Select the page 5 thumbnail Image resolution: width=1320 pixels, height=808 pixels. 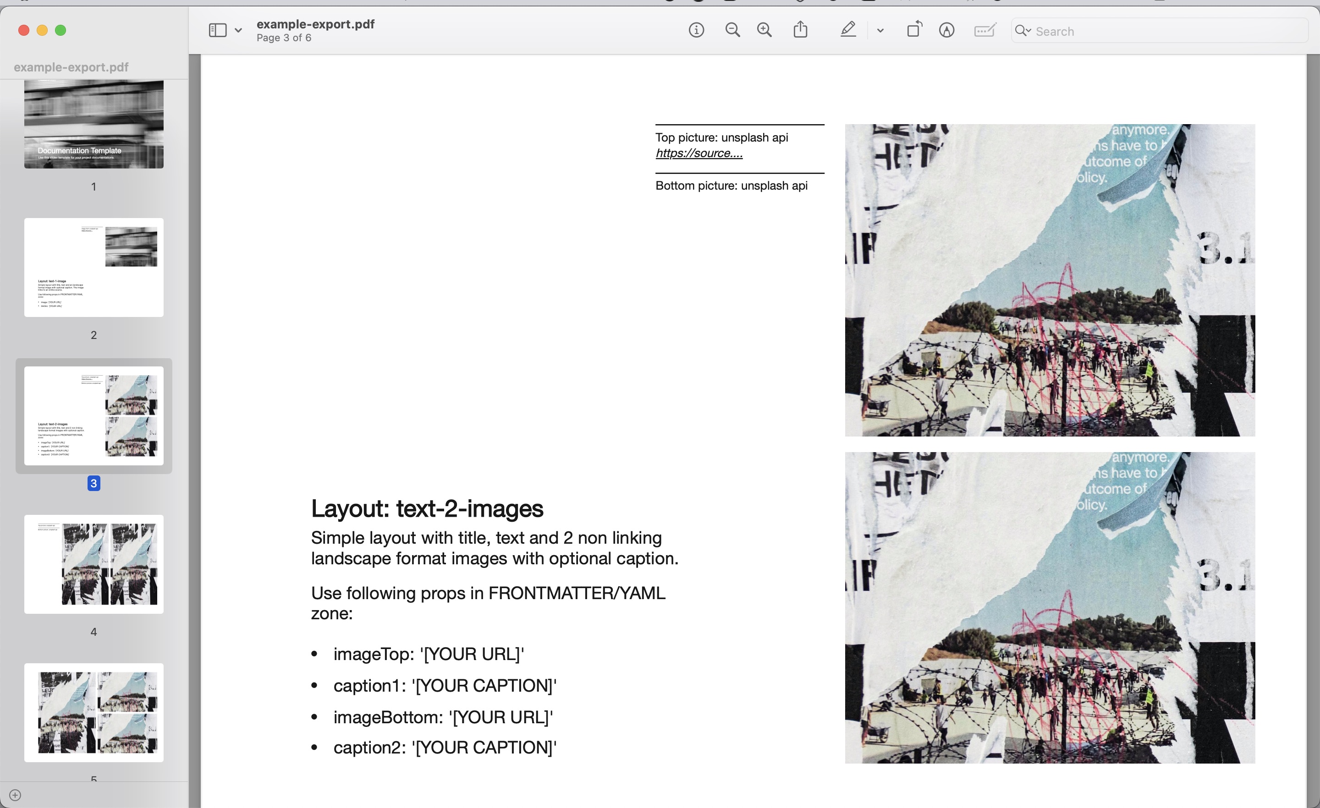click(94, 713)
